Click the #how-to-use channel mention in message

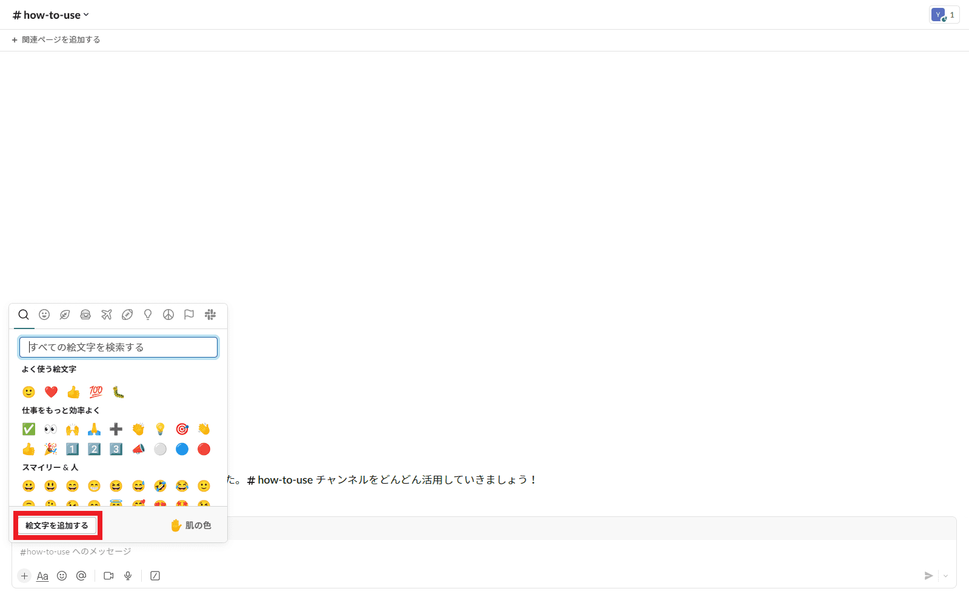pyautogui.click(x=280, y=480)
